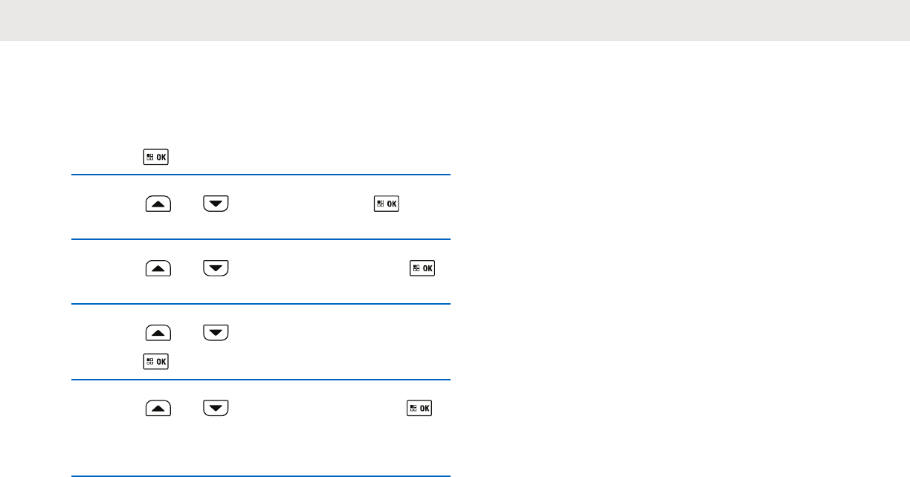Click the bottommost blue separator line
Image resolution: width=910 pixels, height=477 pixels.
260,476
